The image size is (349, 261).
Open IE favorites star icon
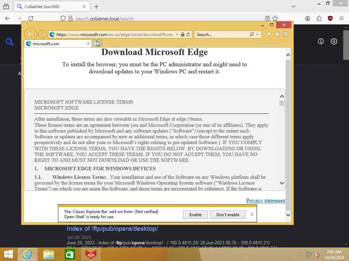point(277,34)
